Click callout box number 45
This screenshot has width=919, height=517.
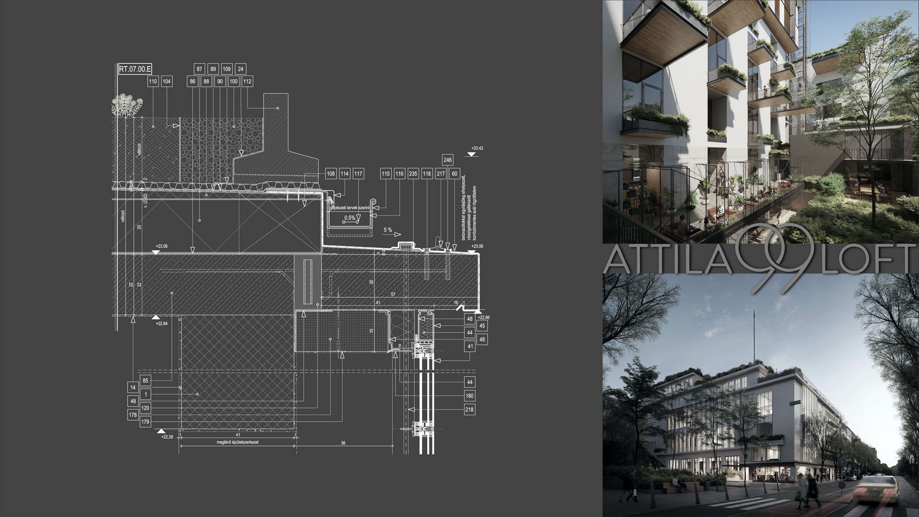click(x=482, y=326)
